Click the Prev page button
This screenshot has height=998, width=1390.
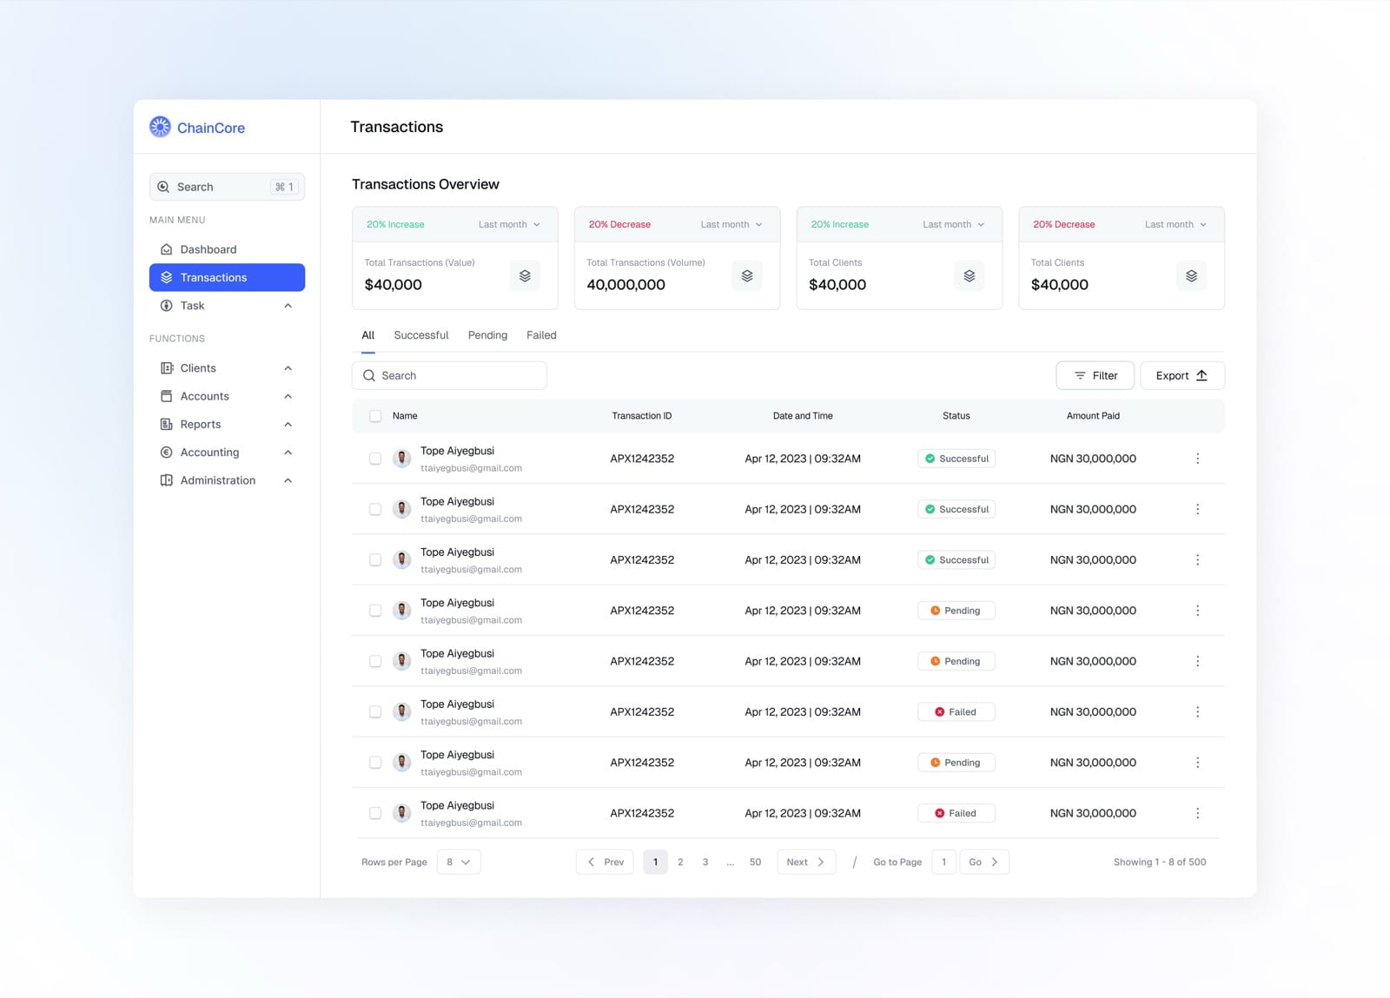(x=605, y=862)
